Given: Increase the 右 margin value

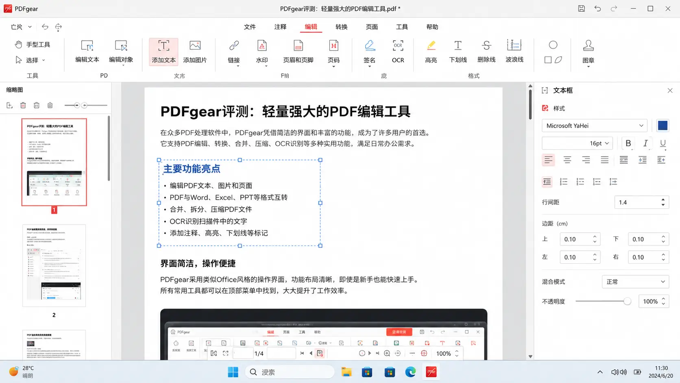Looking at the screenshot, I should click(x=663, y=255).
